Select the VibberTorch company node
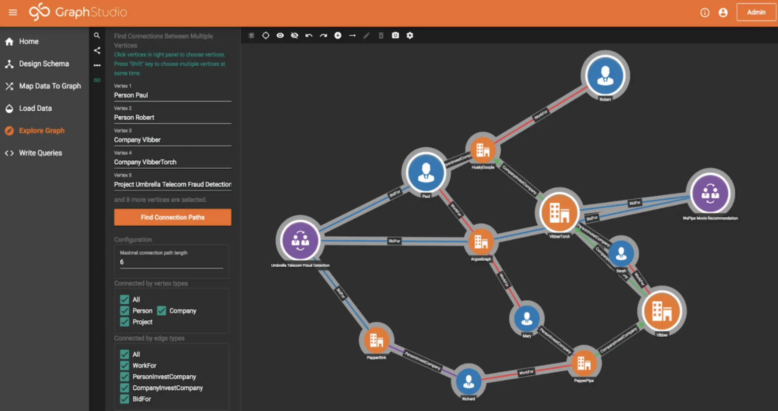Screen dimensions: 778x411 (x=559, y=213)
